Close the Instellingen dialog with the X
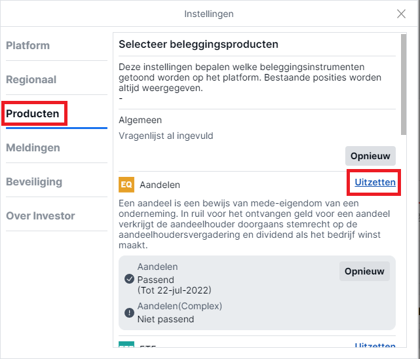 (401, 14)
